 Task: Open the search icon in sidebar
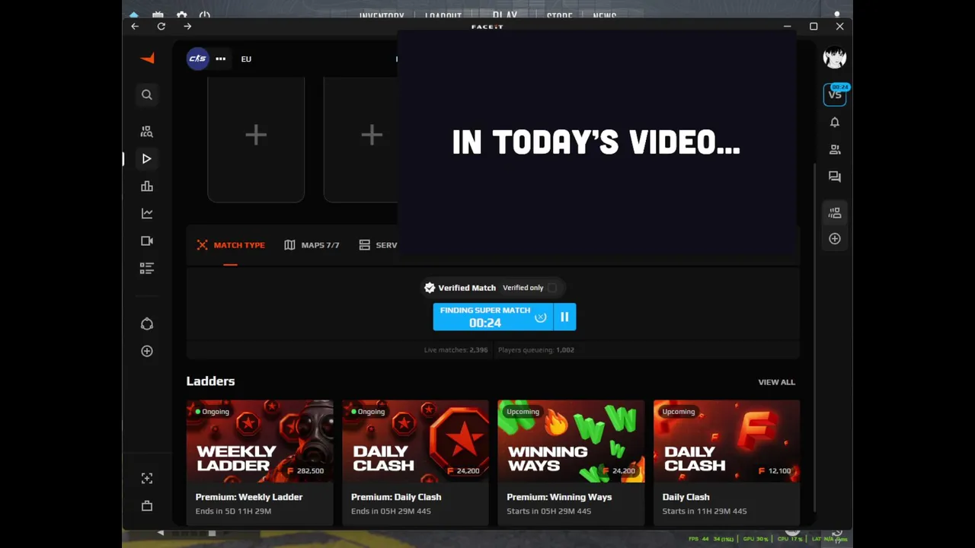147,94
